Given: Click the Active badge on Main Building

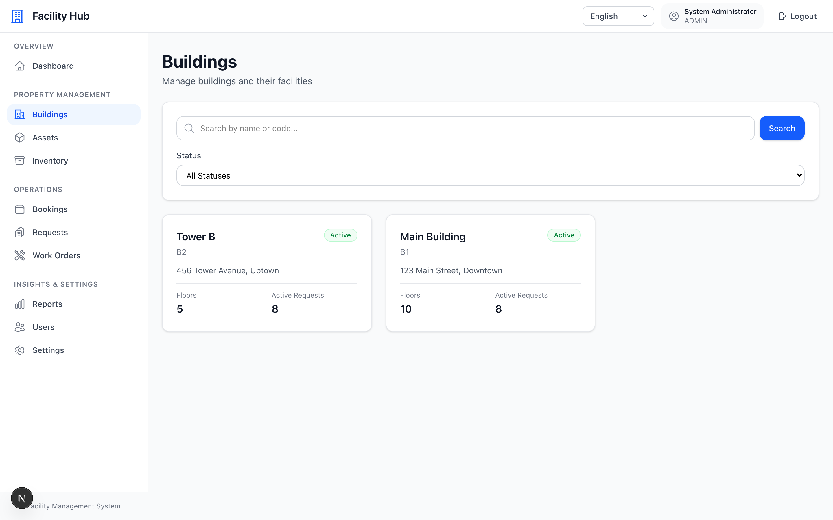Looking at the screenshot, I should [x=564, y=235].
